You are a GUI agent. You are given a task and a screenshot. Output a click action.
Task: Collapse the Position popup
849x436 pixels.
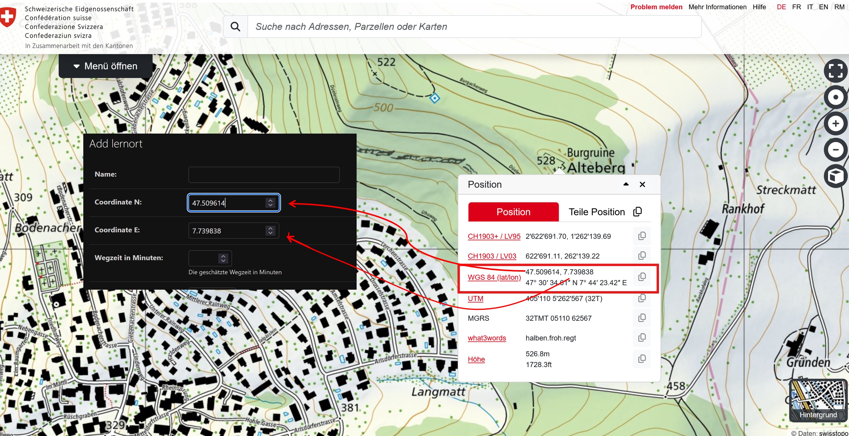(x=626, y=185)
